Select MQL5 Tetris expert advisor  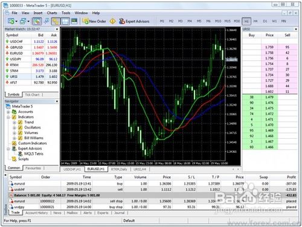pos(34,154)
